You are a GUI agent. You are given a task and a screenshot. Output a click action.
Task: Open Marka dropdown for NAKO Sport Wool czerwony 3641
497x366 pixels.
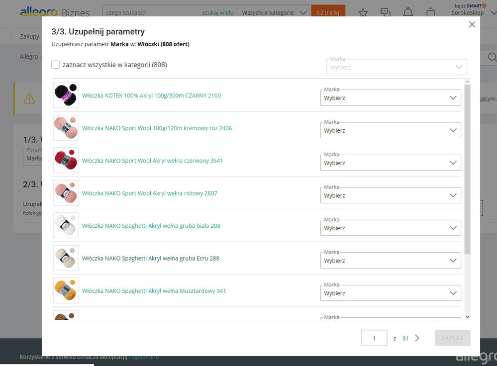click(391, 163)
